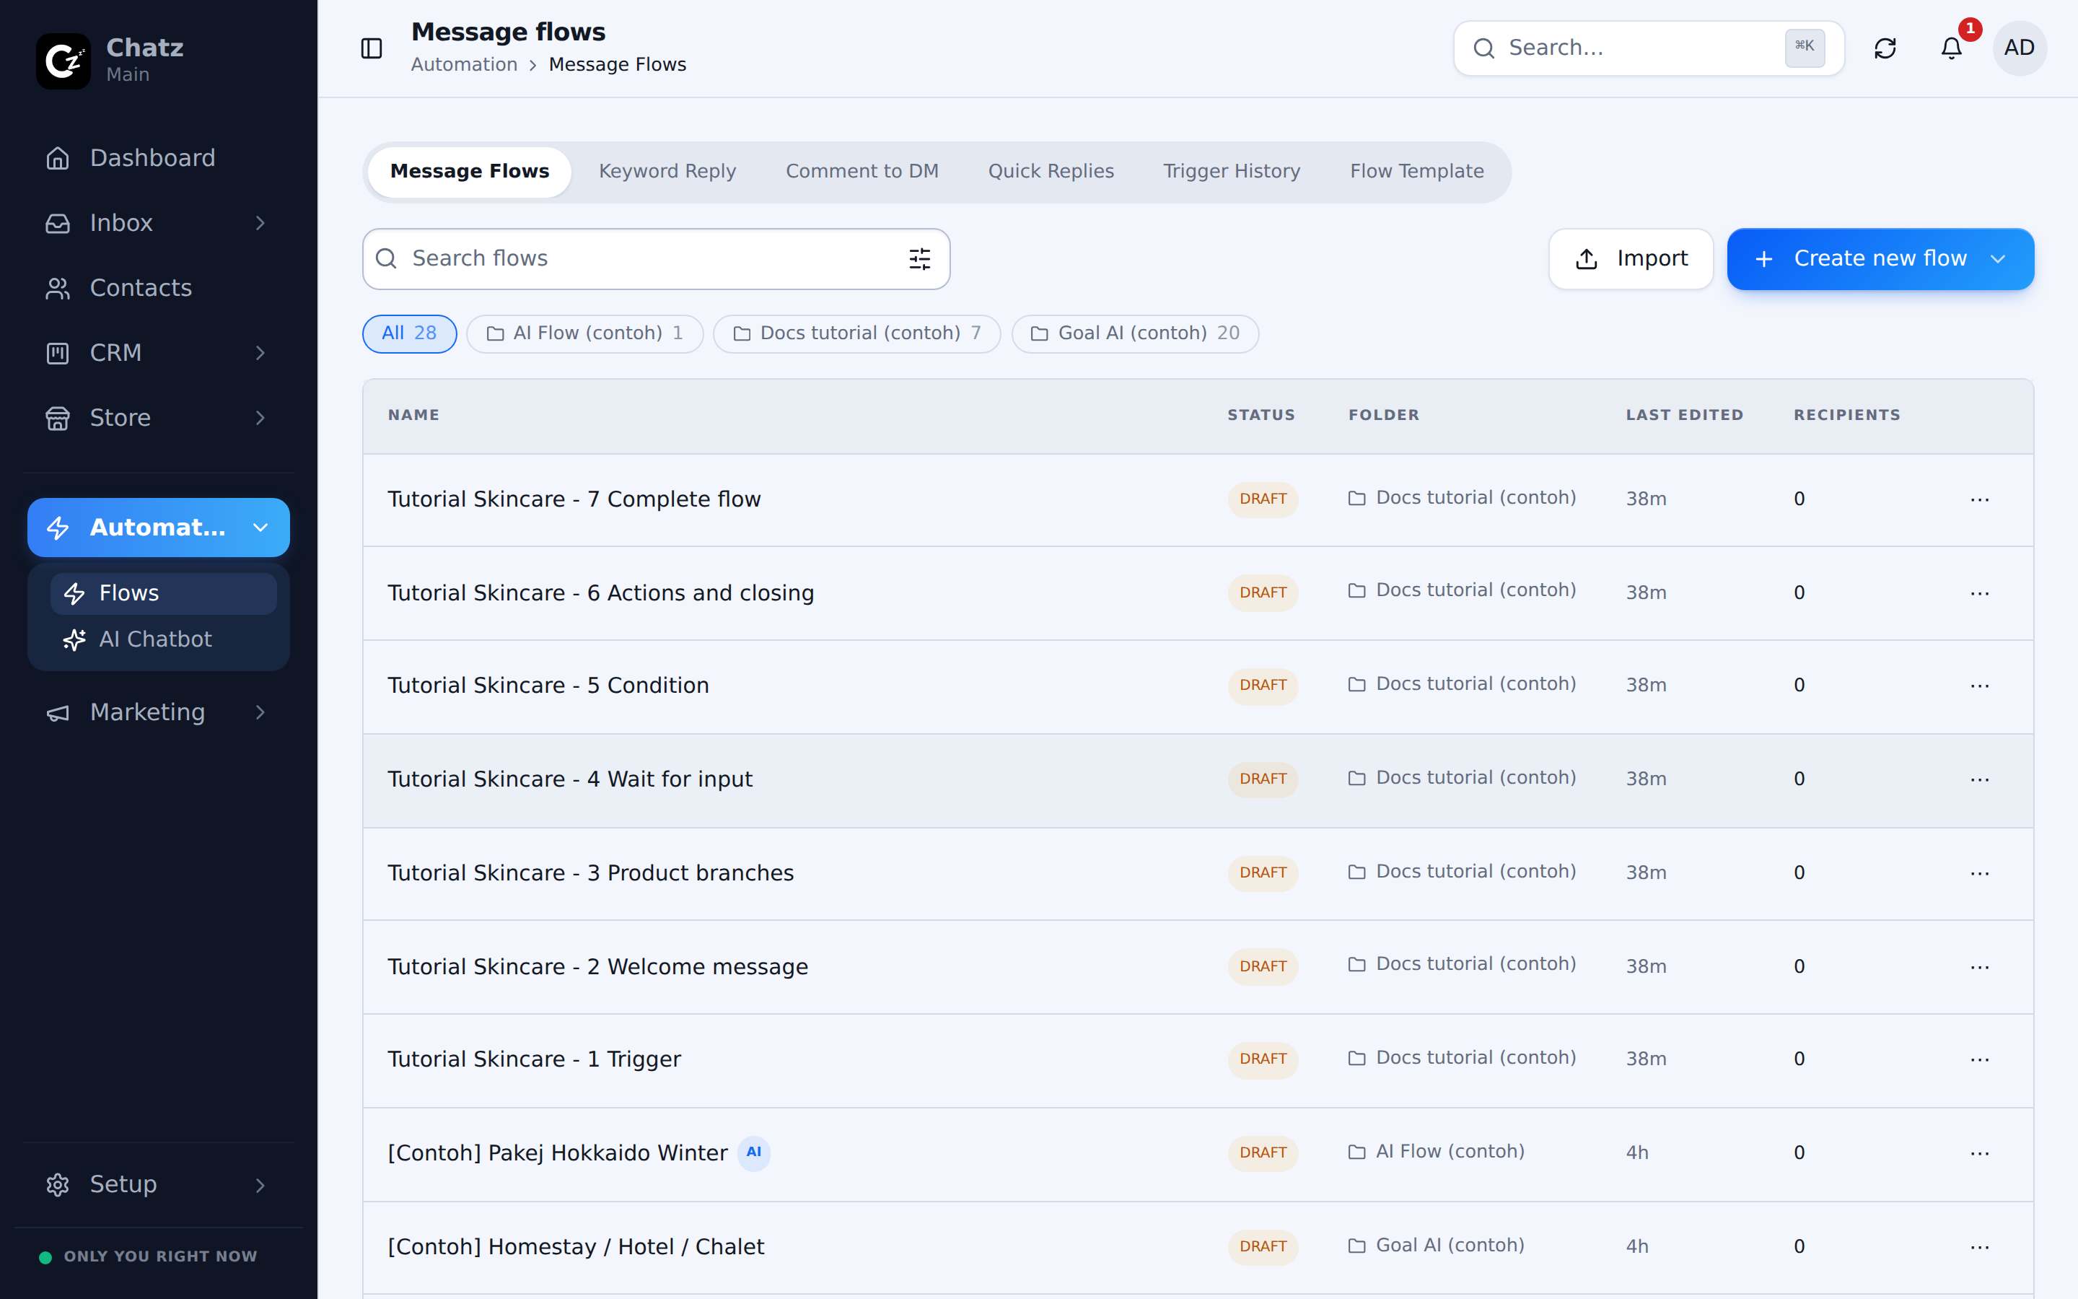Open more options for Pakej Hokkaido Winter

click(x=1980, y=1153)
